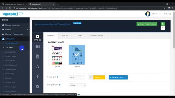Viewport: 175px width, 98px height.
Task: Click the Выход logout link
Action: pyautogui.click(x=167, y=14)
